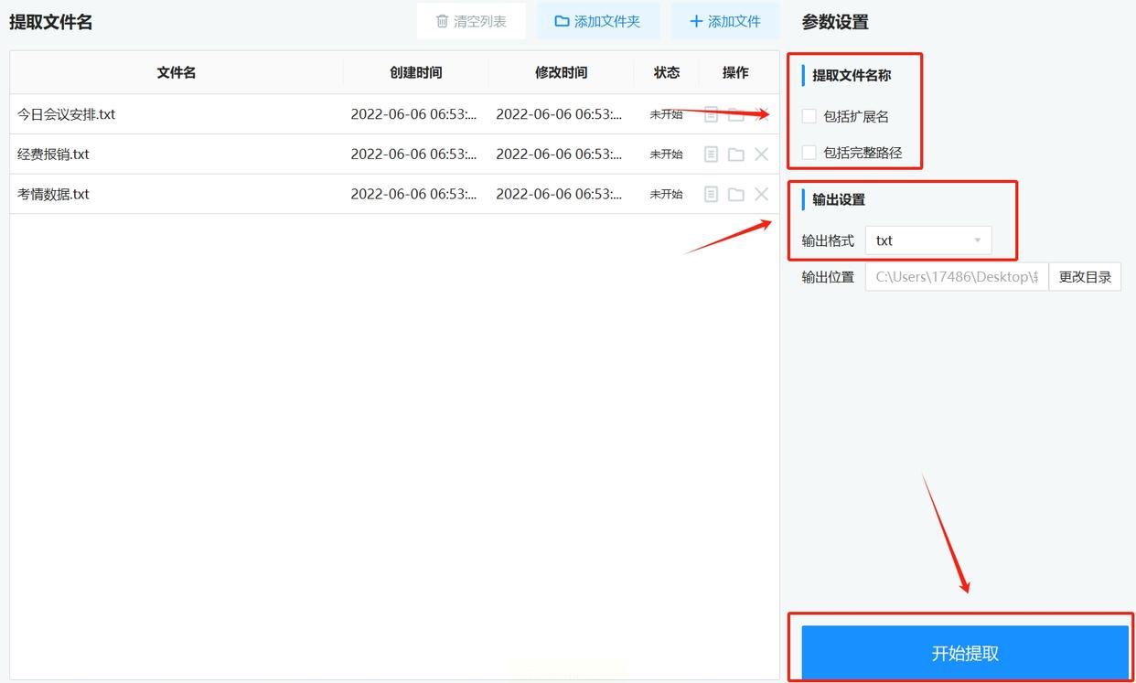Remove 考情数据.txt with its X icon

click(761, 194)
